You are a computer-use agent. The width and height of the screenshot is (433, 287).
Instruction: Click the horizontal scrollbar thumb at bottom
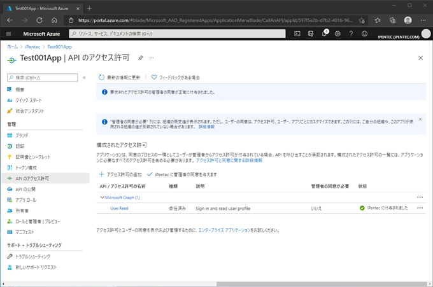(322, 284)
